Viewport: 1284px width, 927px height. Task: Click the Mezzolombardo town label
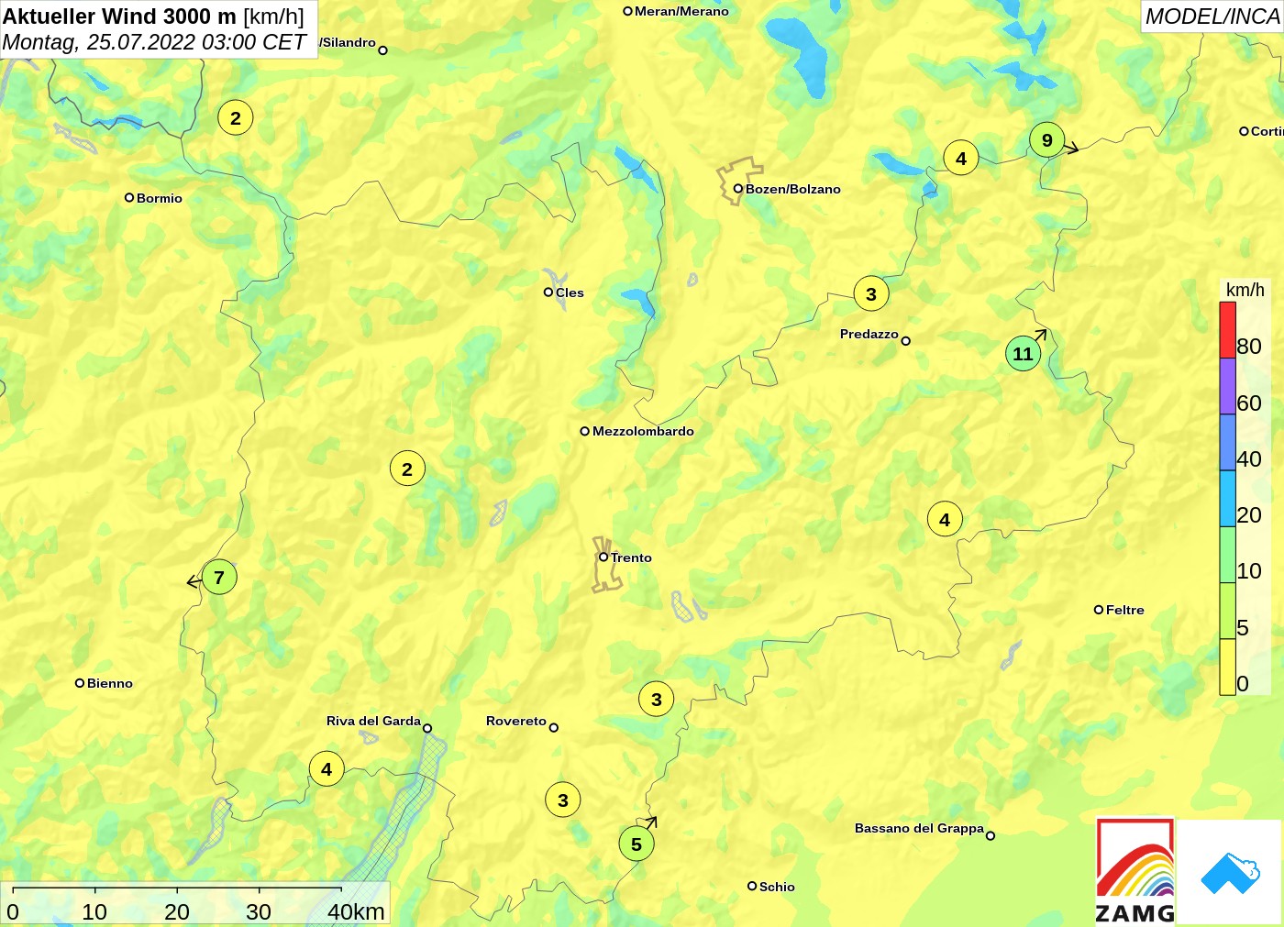coord(643,431)
